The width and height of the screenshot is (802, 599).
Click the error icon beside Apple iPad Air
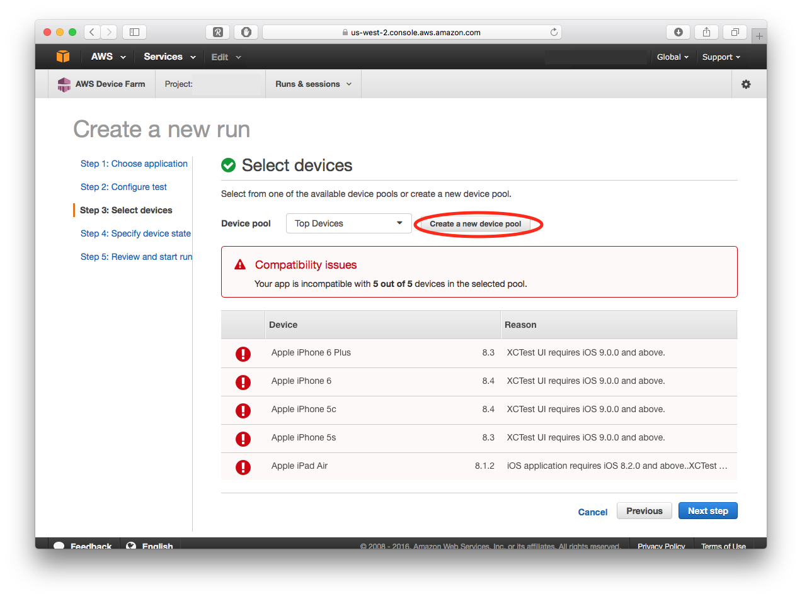click(x=243, y=467)
